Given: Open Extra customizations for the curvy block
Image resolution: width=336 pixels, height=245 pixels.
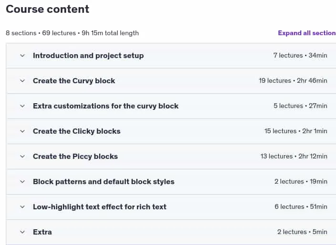Looking at the screenshot, I should pyautogui.click(x=106, y=106).
